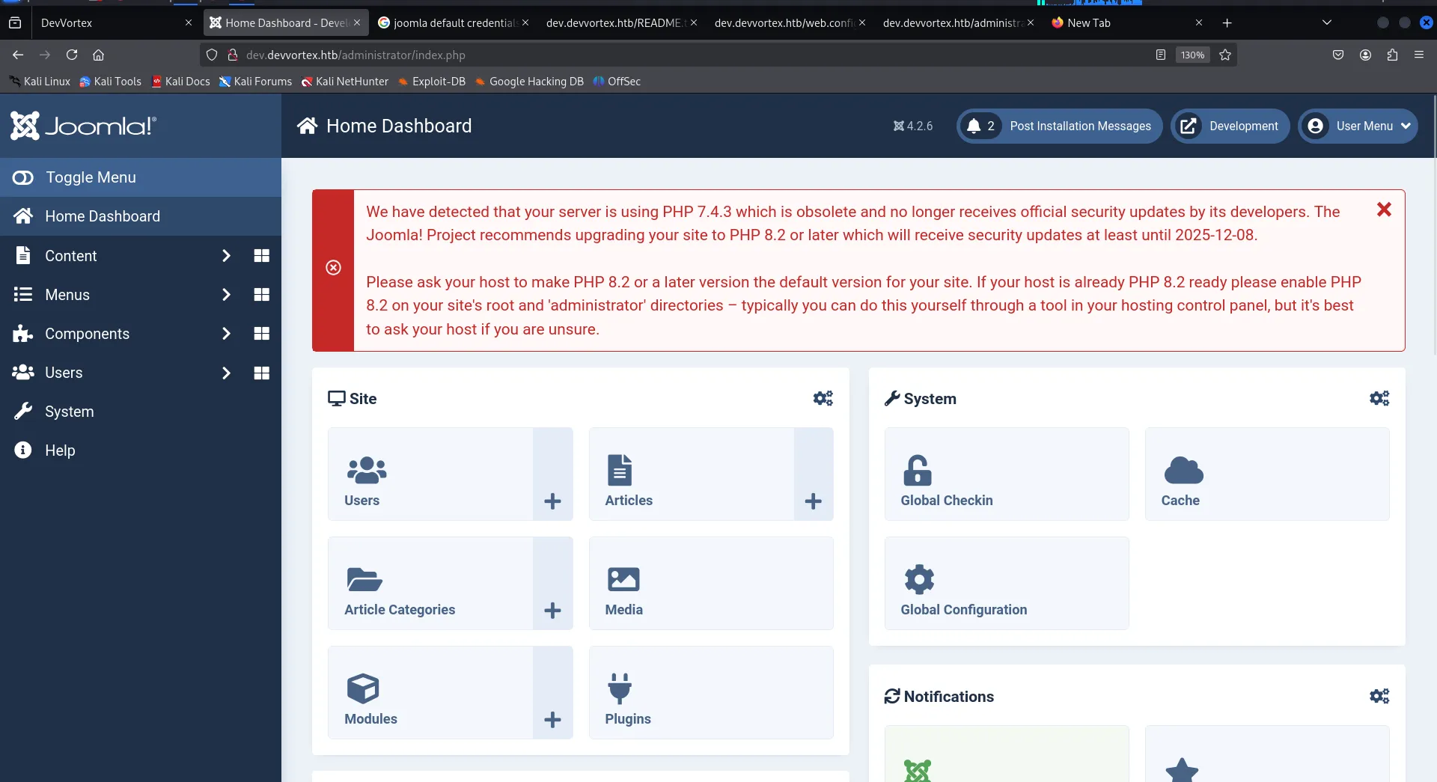Viewport: 1437px width, 782px height.
Task: Open the Plugins quick icon tile
Action: coord(711,692)
